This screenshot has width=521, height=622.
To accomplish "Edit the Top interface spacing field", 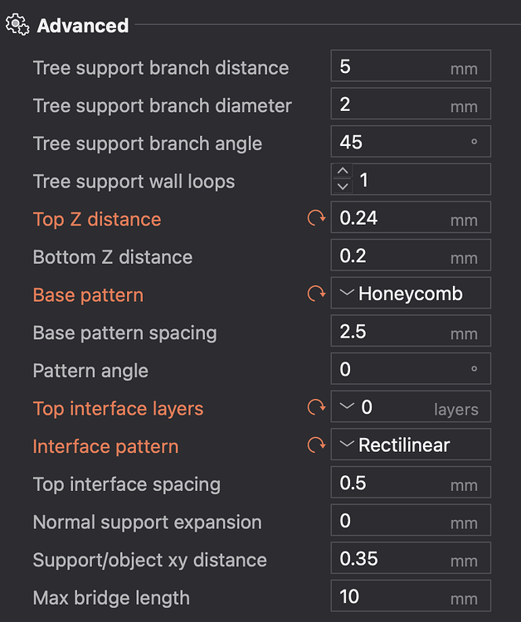I will 411,483.
